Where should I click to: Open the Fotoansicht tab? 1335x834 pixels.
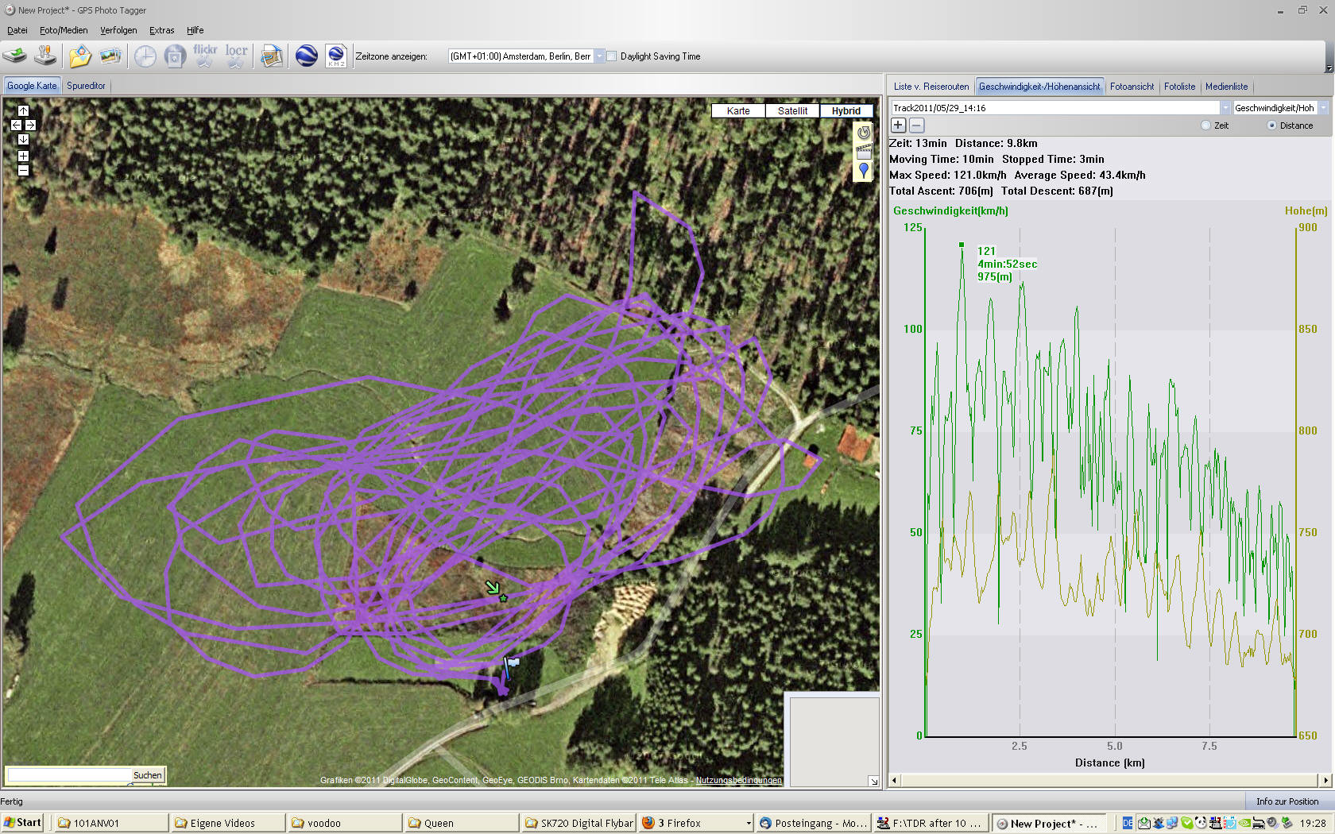coord(1132,87)
